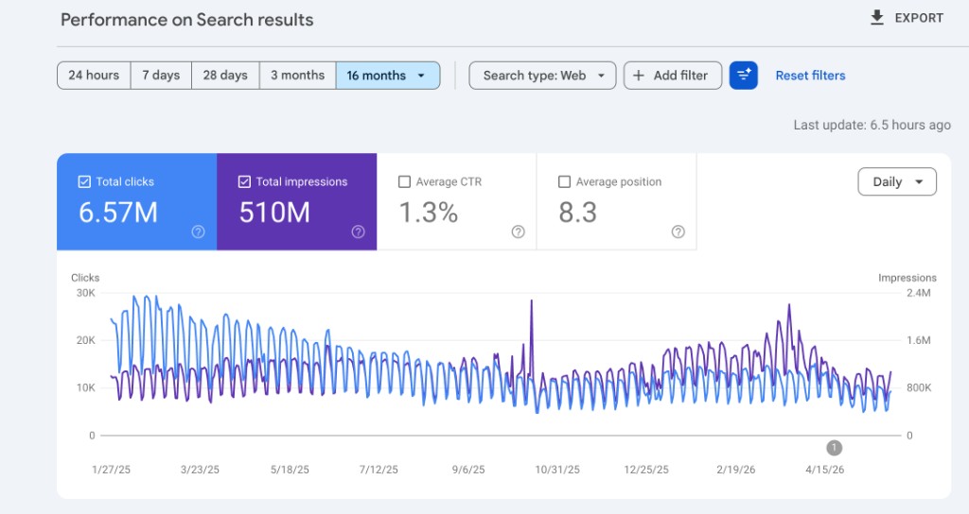Image resolution: width=969 pixels, height=514 pixels.
Task: Click the 1/27/25 date axis label
Action: pos(112,470)
